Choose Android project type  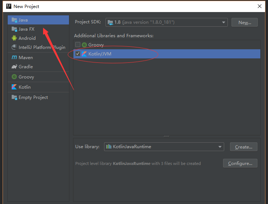tap(38, 38)
